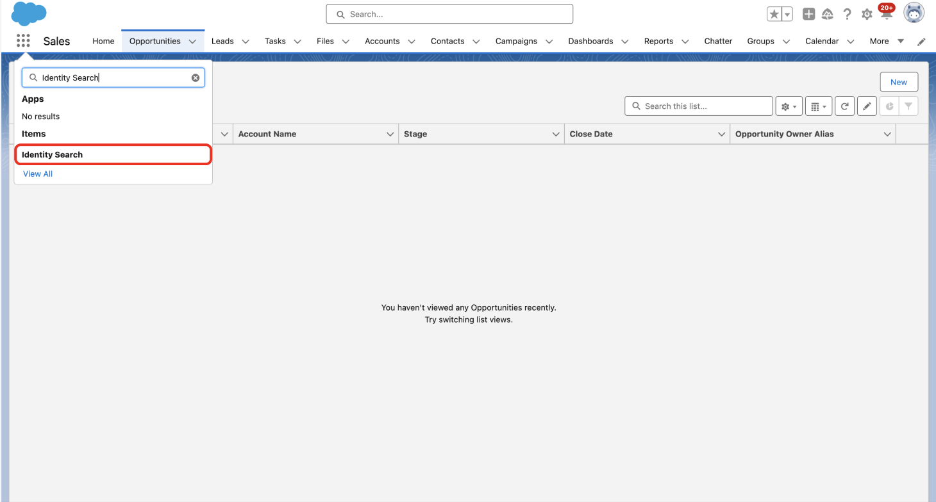Open the Chatter tab
This screenshot has width=936, height=502.
pos(718,41)
